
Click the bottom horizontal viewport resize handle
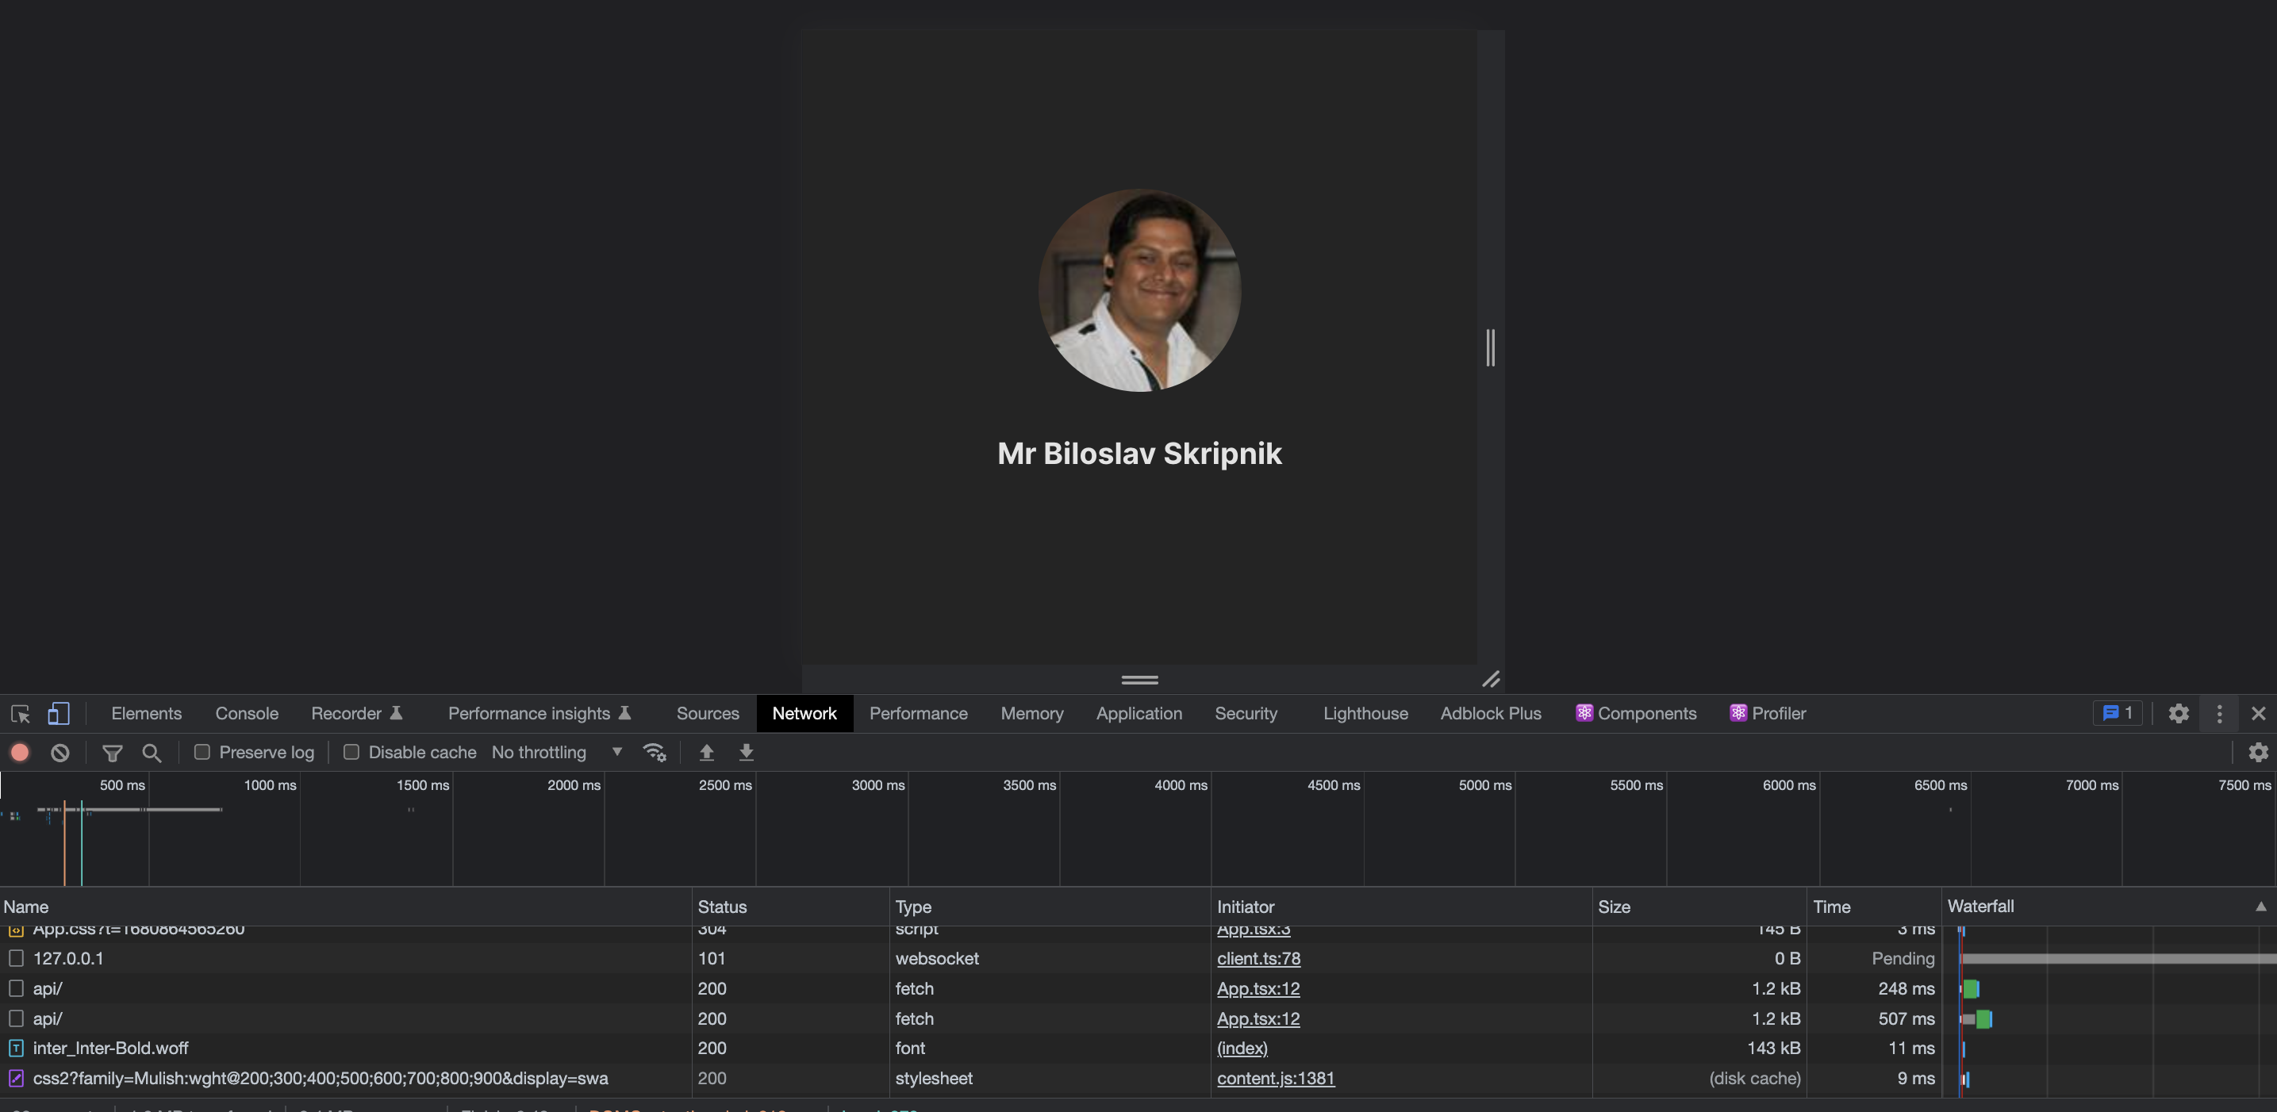click(x=1139, y=680)
